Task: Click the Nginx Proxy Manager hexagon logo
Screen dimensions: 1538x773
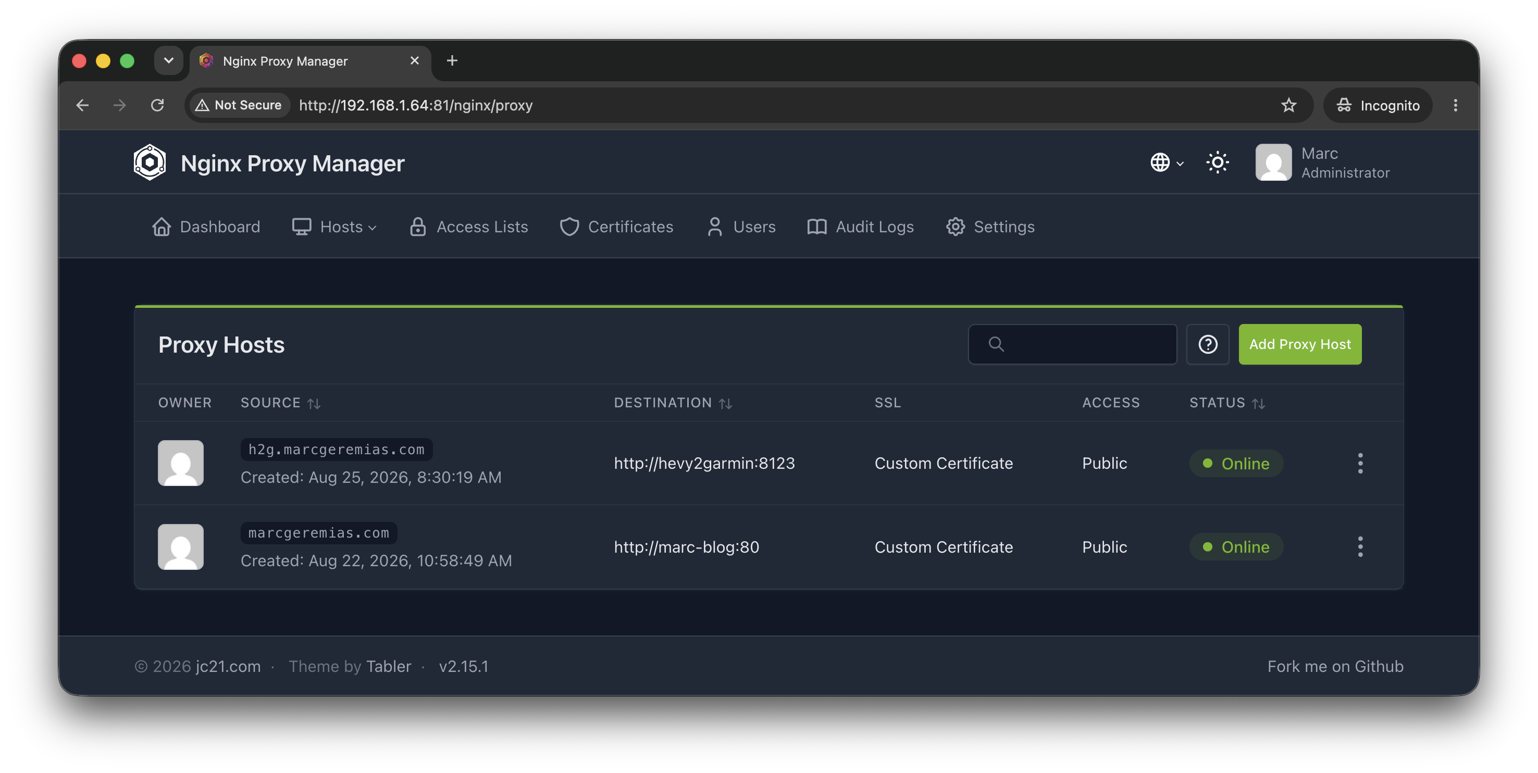Action: (149, 163)
